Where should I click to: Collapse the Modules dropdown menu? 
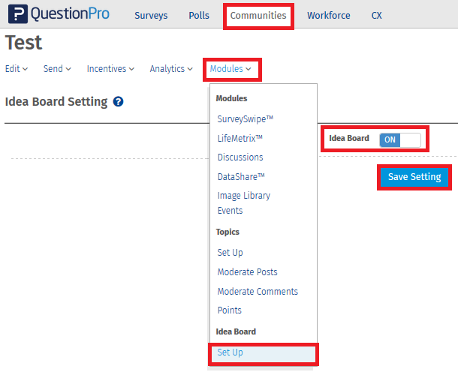[231, 69]
